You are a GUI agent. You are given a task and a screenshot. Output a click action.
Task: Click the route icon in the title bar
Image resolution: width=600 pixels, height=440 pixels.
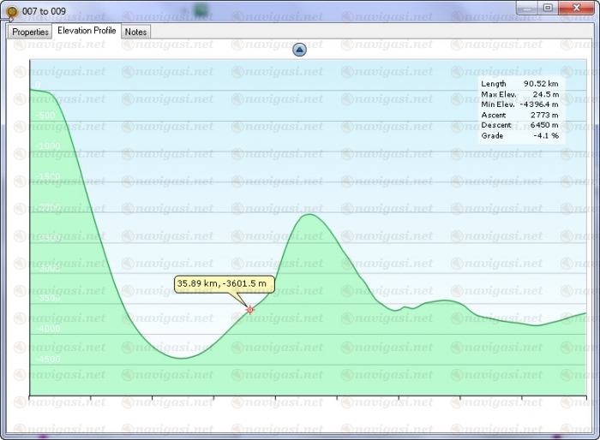coord(12,12)
